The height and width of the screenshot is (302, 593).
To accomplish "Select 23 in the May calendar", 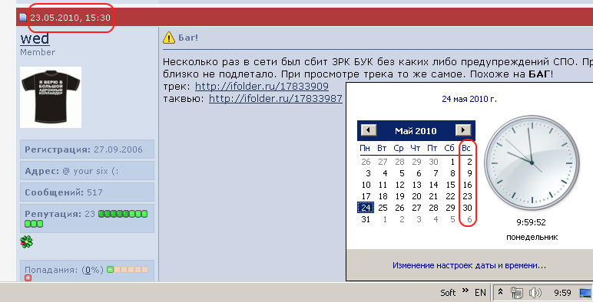I will pyautogui.click(x=468, y=196).
